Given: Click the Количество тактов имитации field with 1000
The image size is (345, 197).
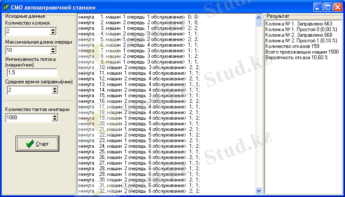Looking at the screenshot, I should coord(29,118).
